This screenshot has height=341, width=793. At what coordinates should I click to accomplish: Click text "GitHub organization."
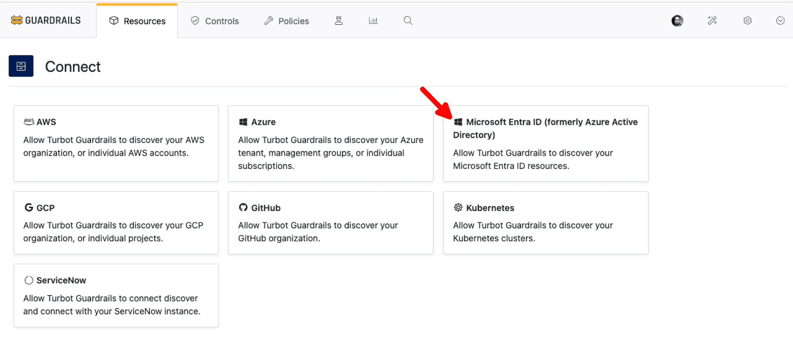tap(279, 239)
